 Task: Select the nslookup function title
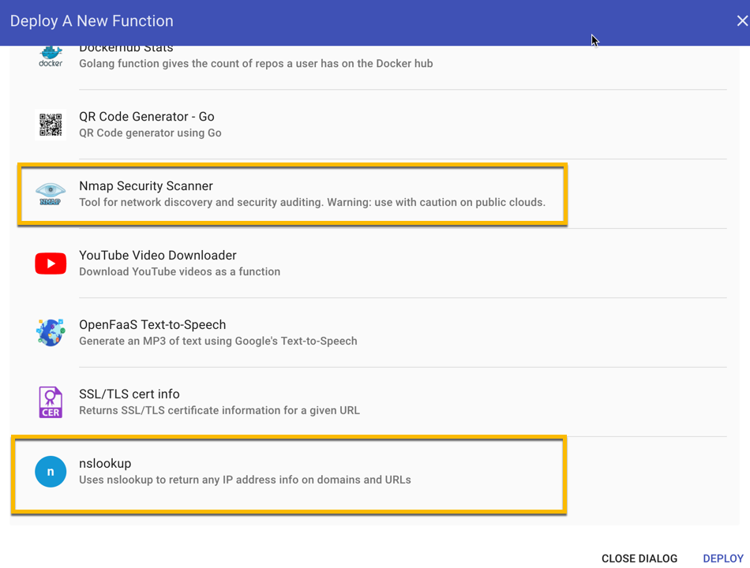point(105,464)
